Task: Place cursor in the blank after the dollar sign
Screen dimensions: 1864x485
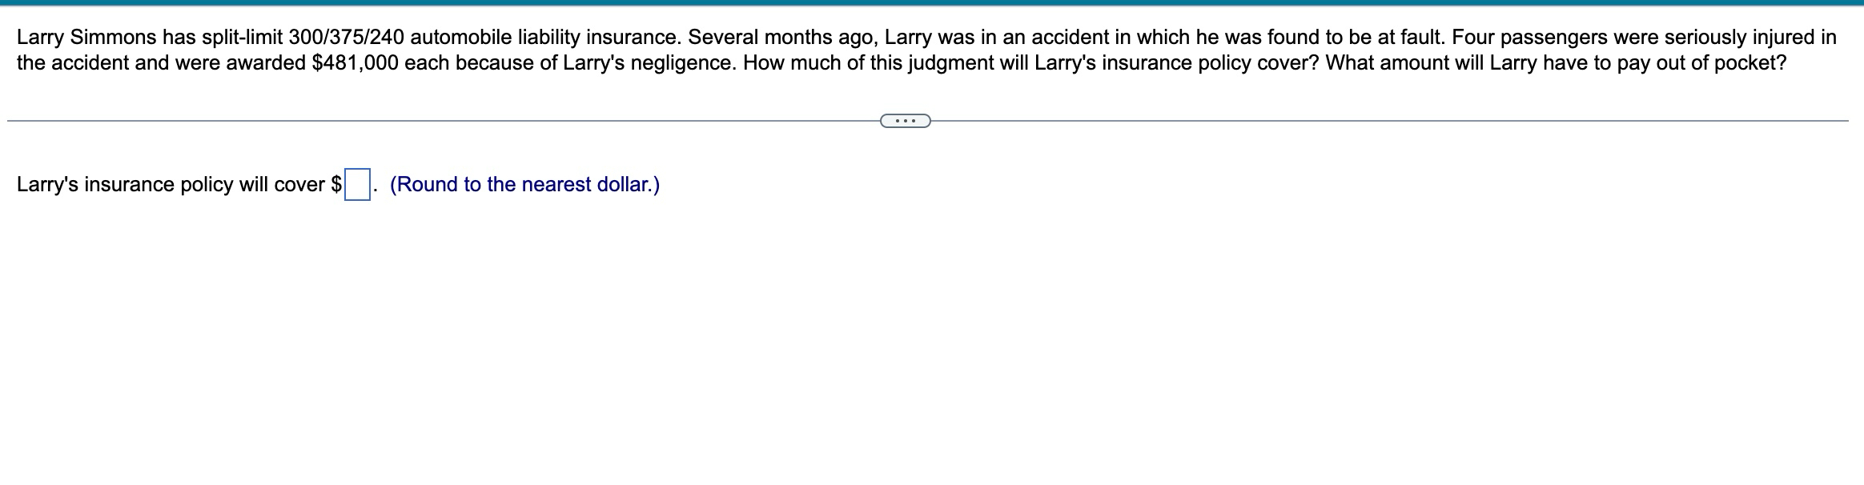Action: click(356, 184)
